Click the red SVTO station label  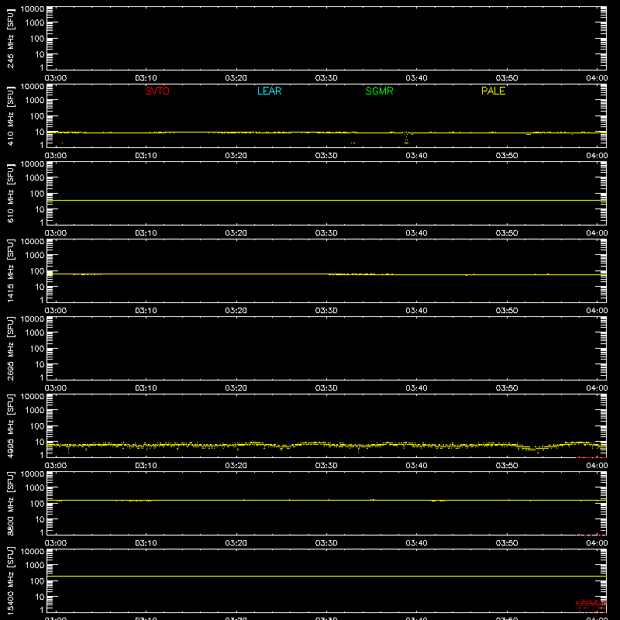tap(157, 91)
